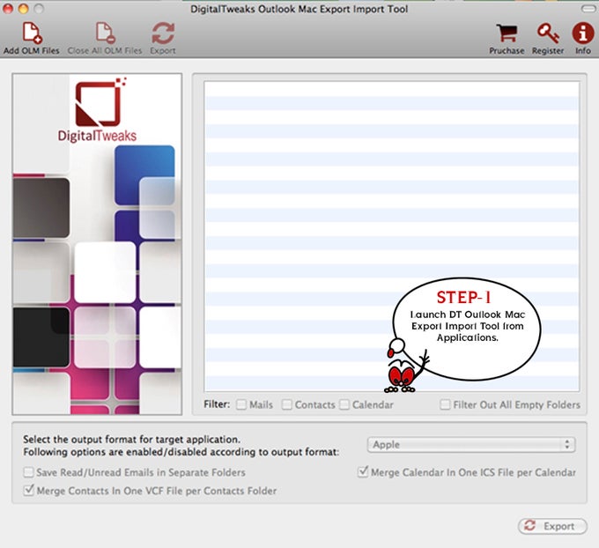Click the red close window button
The height and width of the screenshot is (548, 599).
click(8, 9)
